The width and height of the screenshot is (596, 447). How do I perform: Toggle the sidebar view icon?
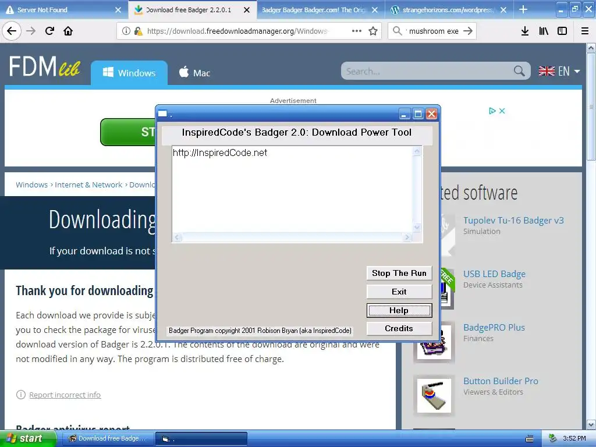562,31
